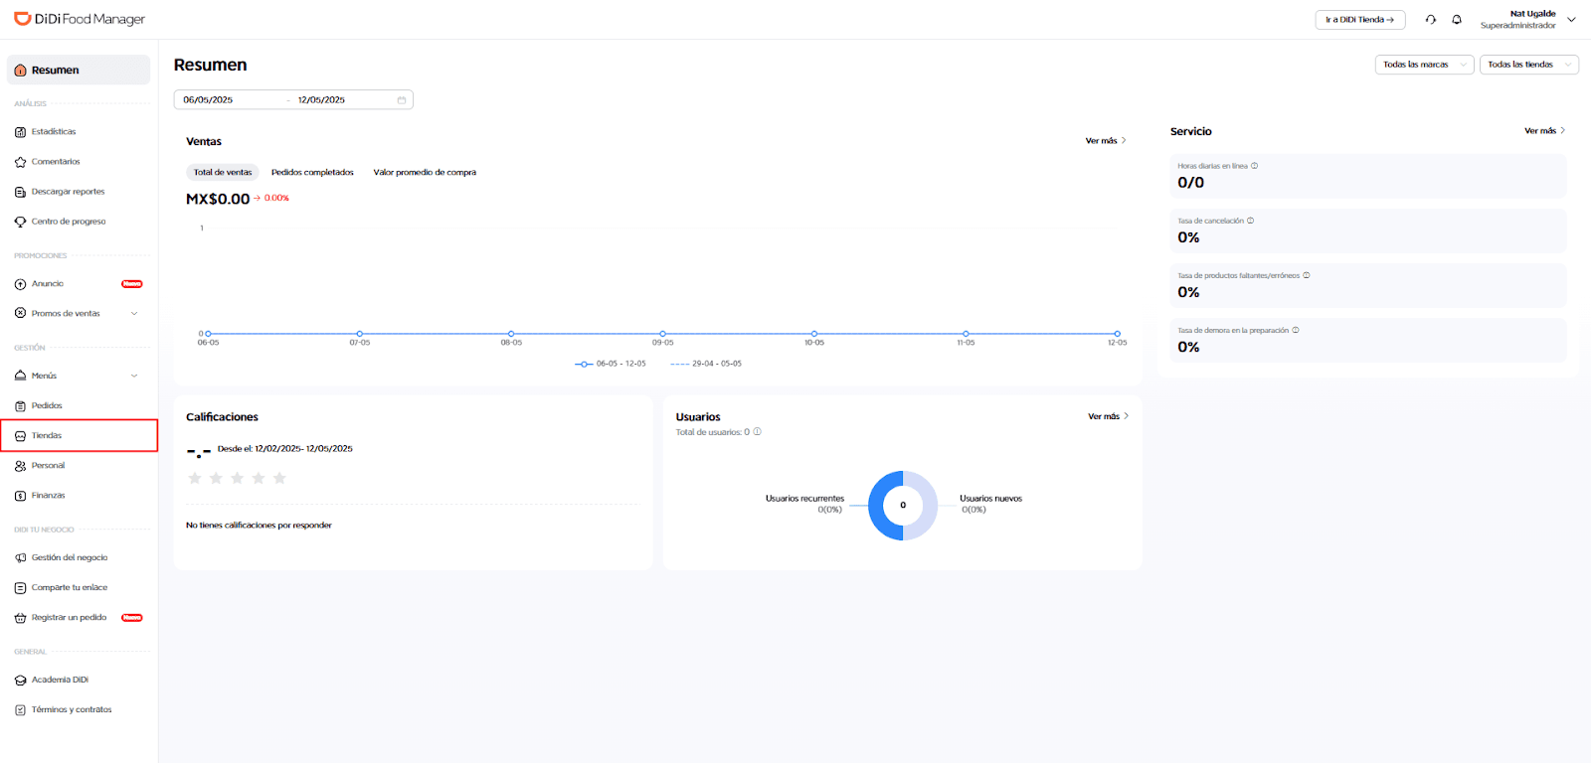Image resolution: width=1591 pixels, height=763 pixels.
Task: Switch to Pedidos completados tab
Action: 312,173
